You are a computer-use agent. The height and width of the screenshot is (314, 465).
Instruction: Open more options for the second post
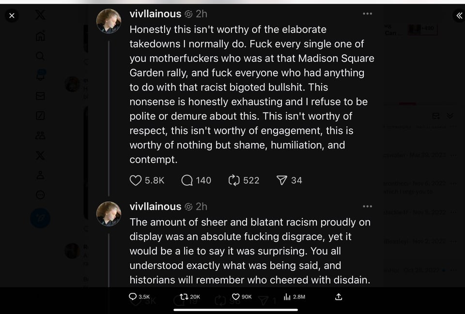(x=368, y=206)
